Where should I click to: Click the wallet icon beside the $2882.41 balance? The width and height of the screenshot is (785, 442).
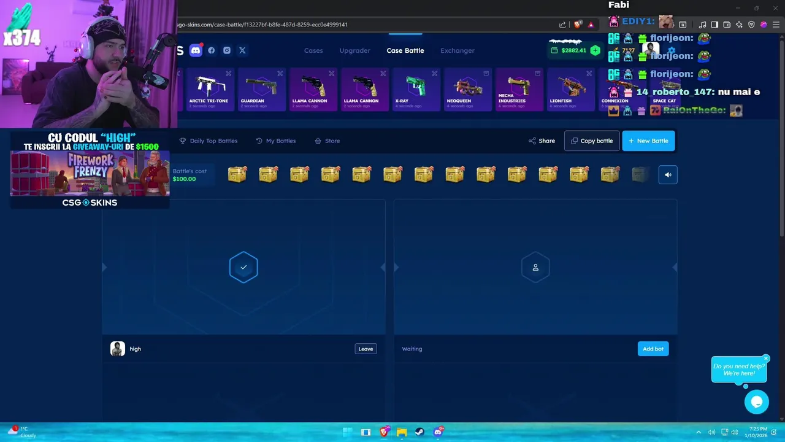(x=555, y=50)
